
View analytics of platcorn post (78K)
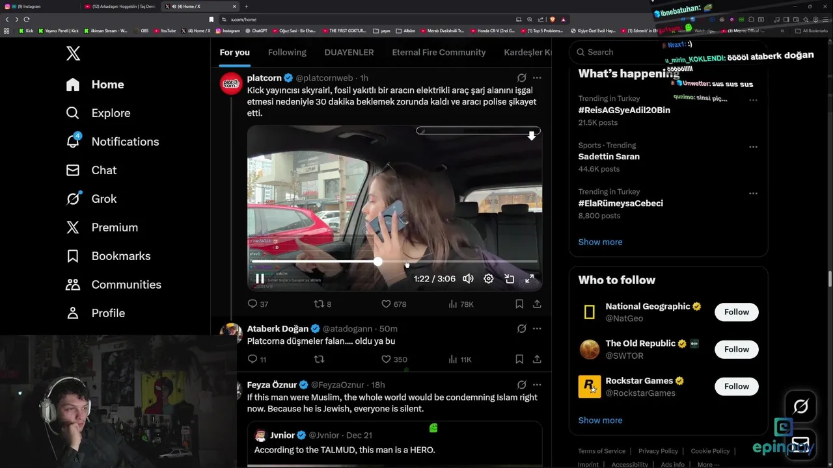461,304
